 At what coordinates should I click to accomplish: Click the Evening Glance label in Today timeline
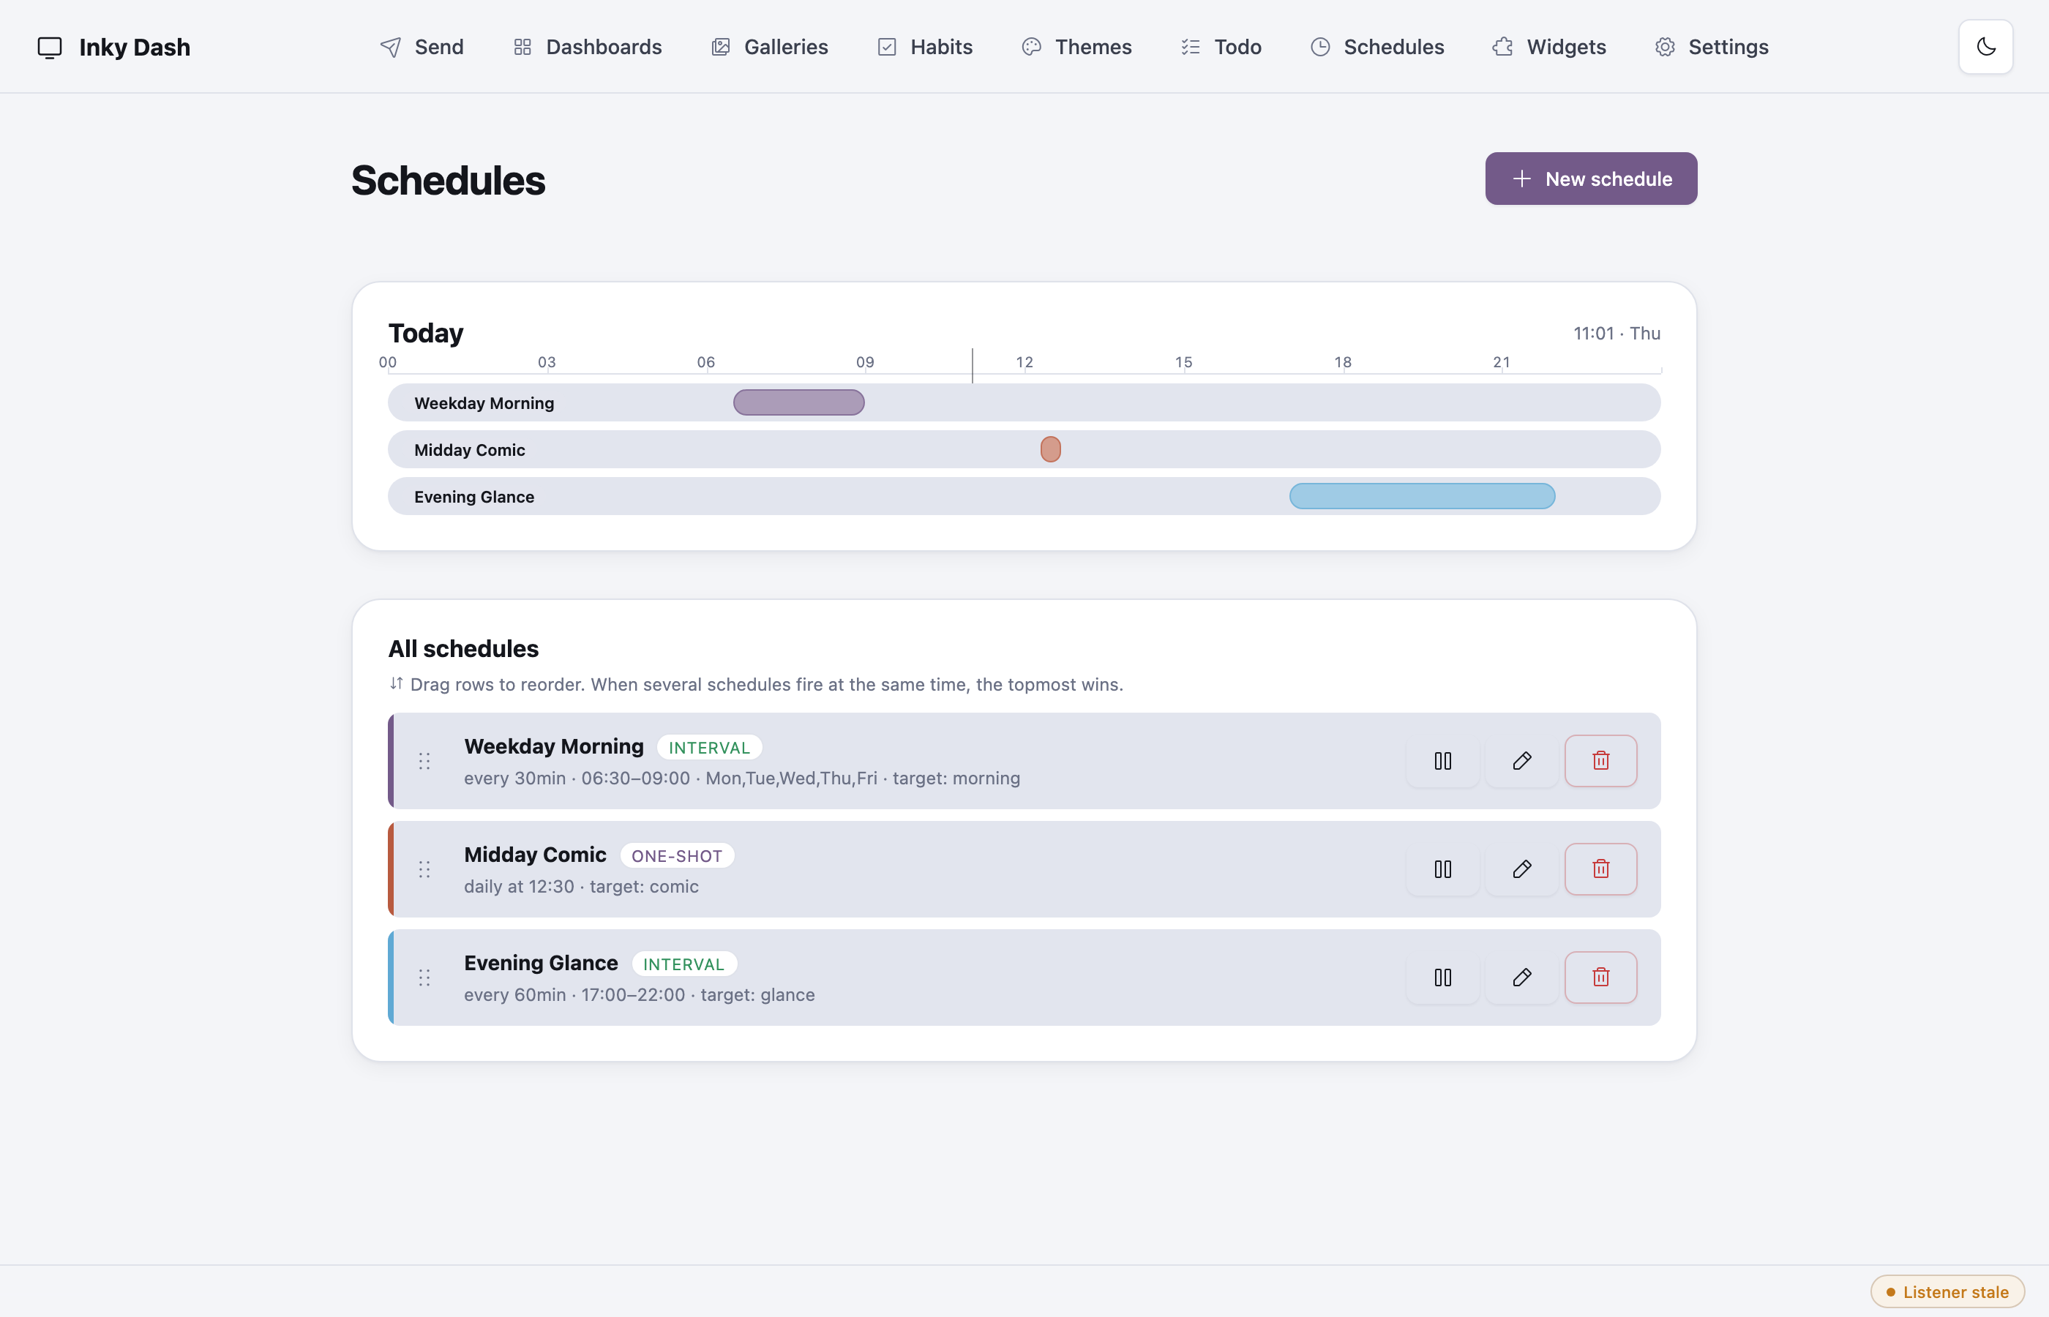[473, 497]
